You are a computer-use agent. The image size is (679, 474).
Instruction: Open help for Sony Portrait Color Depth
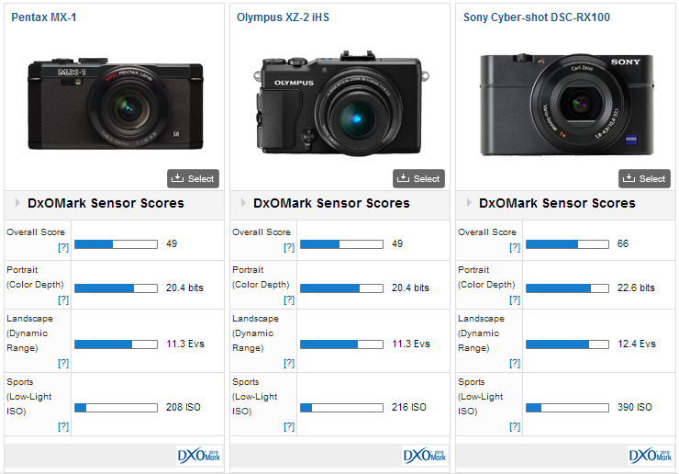515,299
